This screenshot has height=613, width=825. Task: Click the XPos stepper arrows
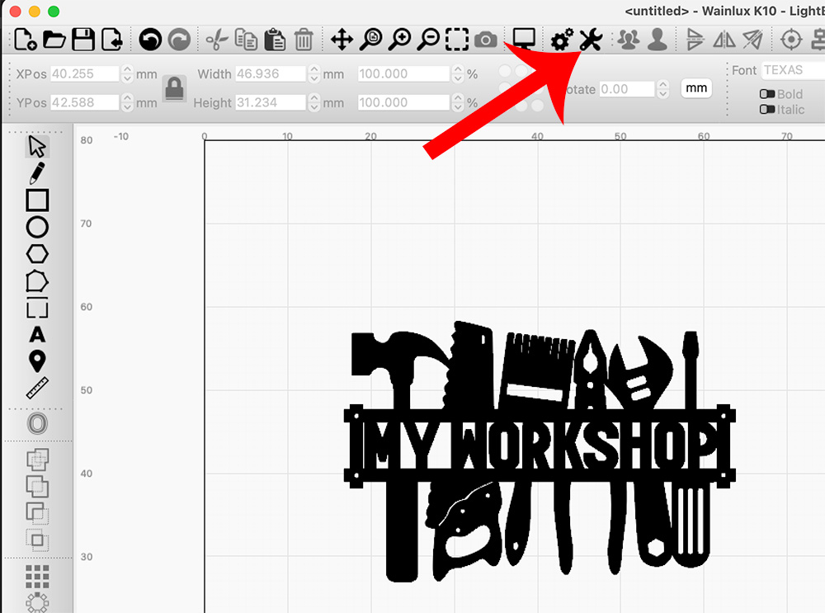(x=127, y=74)
